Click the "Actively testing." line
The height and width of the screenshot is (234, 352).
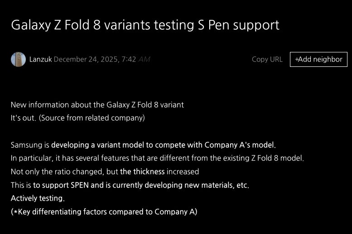click(x=38, y=198)
